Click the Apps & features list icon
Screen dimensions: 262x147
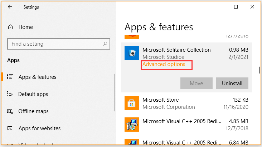point(10,77)
